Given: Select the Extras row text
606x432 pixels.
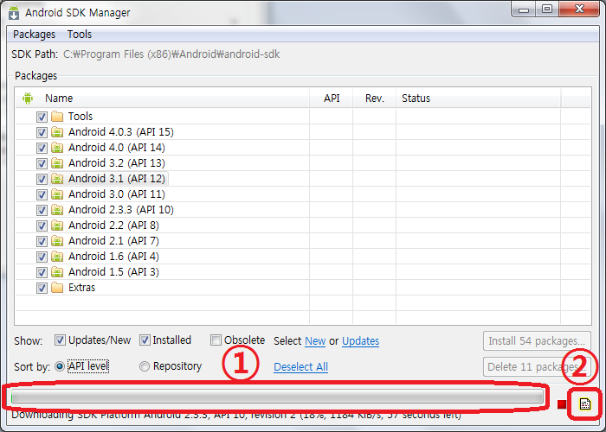Looking at the screenshot, I should pos(81,288).
